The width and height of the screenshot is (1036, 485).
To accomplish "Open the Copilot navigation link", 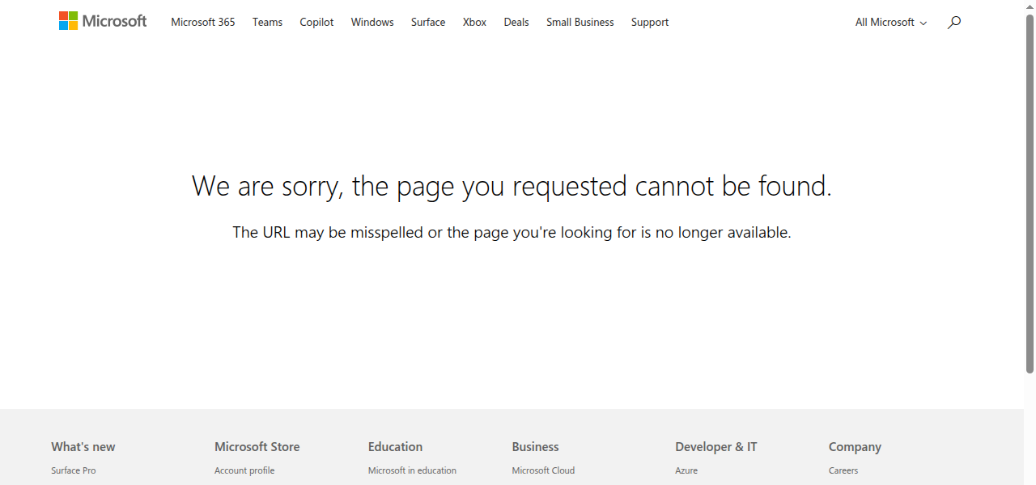I will pyautogui.click(x=316, y=22).
